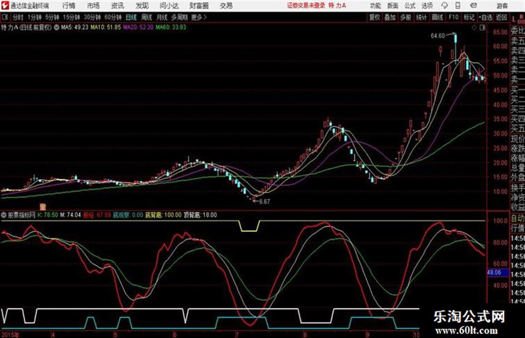Image resolution: width=525 pixels, height=338 pixels.
Task: Toggle the panel layout icon beside 分时
Action: click(x=4, y=17)
